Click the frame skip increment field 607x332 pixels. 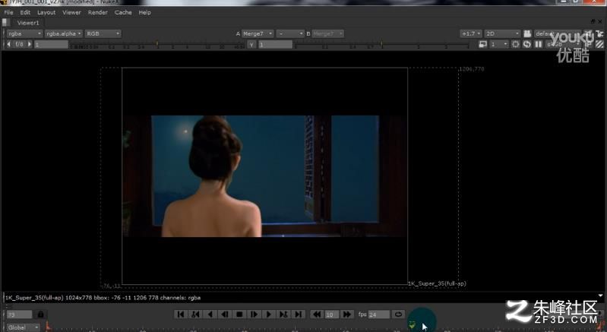tap(332, 315)
